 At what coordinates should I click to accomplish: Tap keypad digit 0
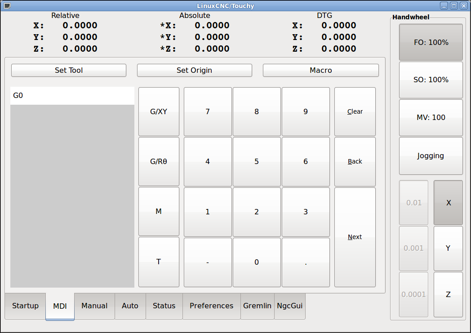[257, 262]
